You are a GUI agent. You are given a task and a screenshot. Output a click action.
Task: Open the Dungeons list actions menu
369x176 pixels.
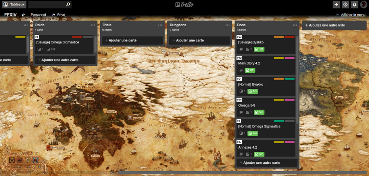coord(227,25)
